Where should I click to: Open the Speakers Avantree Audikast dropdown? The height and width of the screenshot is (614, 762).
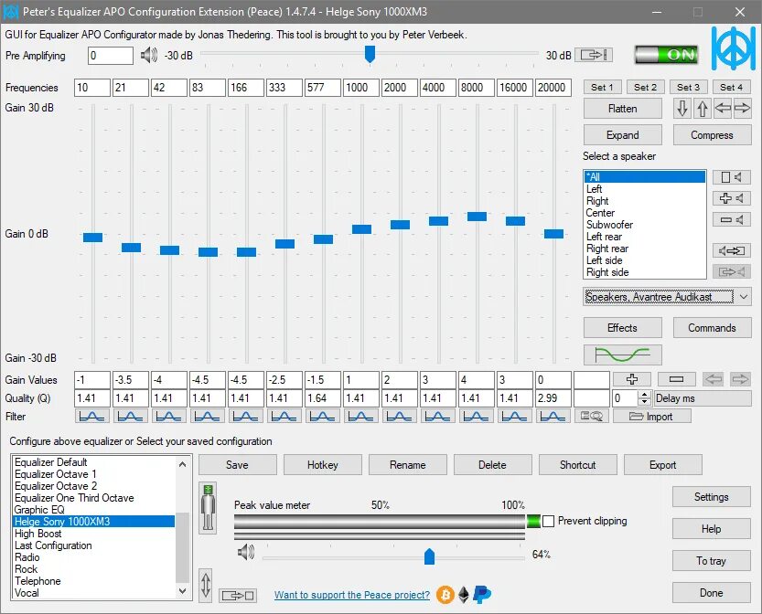point(667,297)
